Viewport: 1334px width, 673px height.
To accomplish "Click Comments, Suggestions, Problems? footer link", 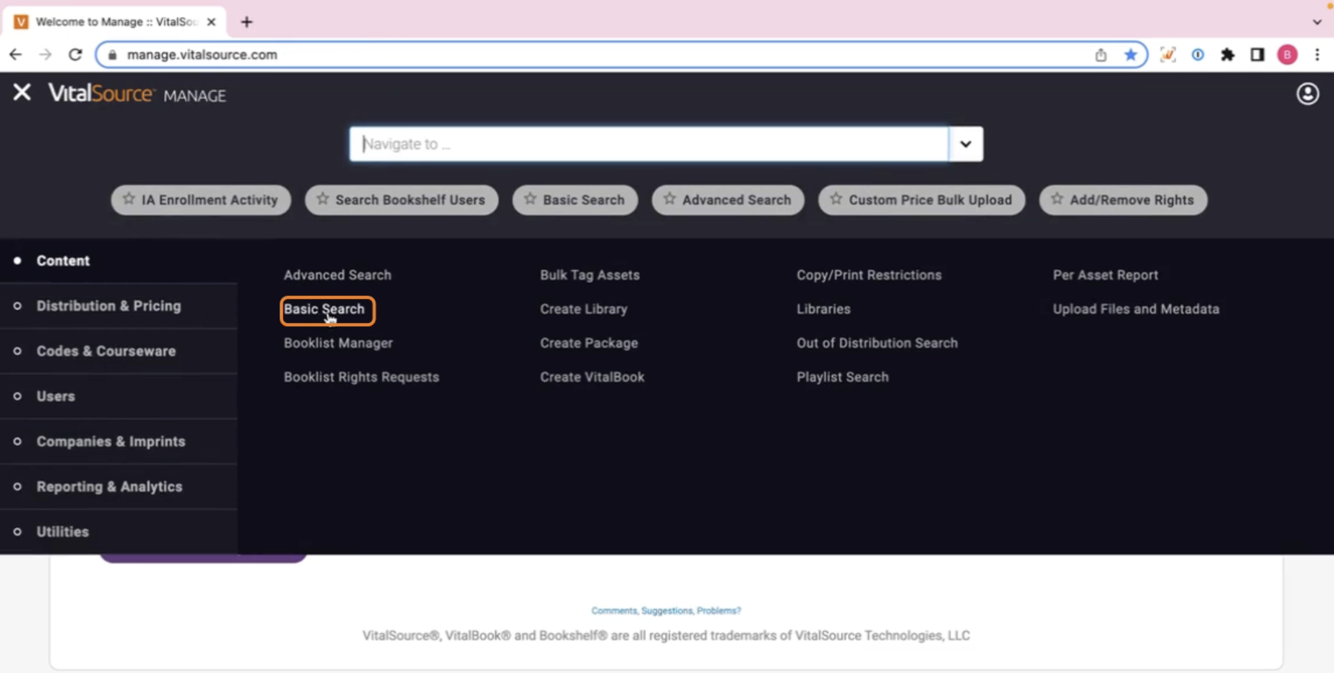I will tap(666, 611).
